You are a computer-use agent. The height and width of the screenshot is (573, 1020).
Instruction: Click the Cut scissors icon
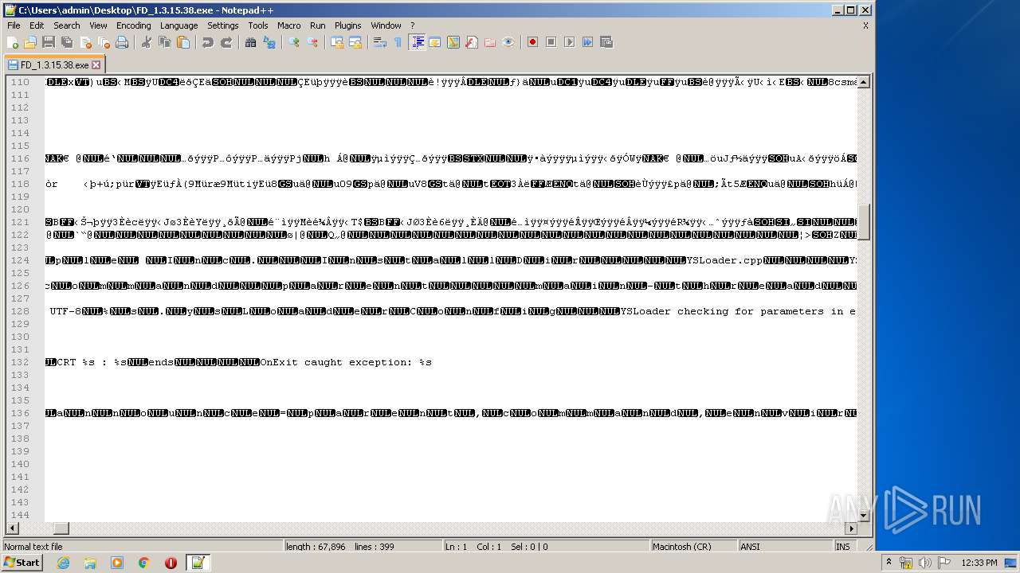[147, 42]
